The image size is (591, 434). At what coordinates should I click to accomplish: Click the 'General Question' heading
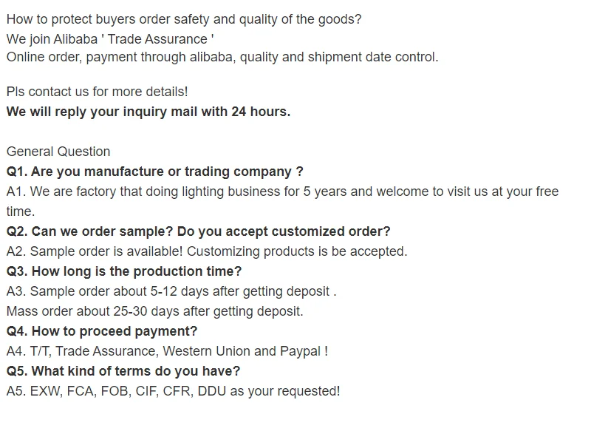click(58, 152)
